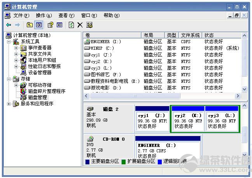Open 磁盘碎片整理程序 in the tree
The height and width of the screenshot is (178, 252).
click(x=46, y=91)
